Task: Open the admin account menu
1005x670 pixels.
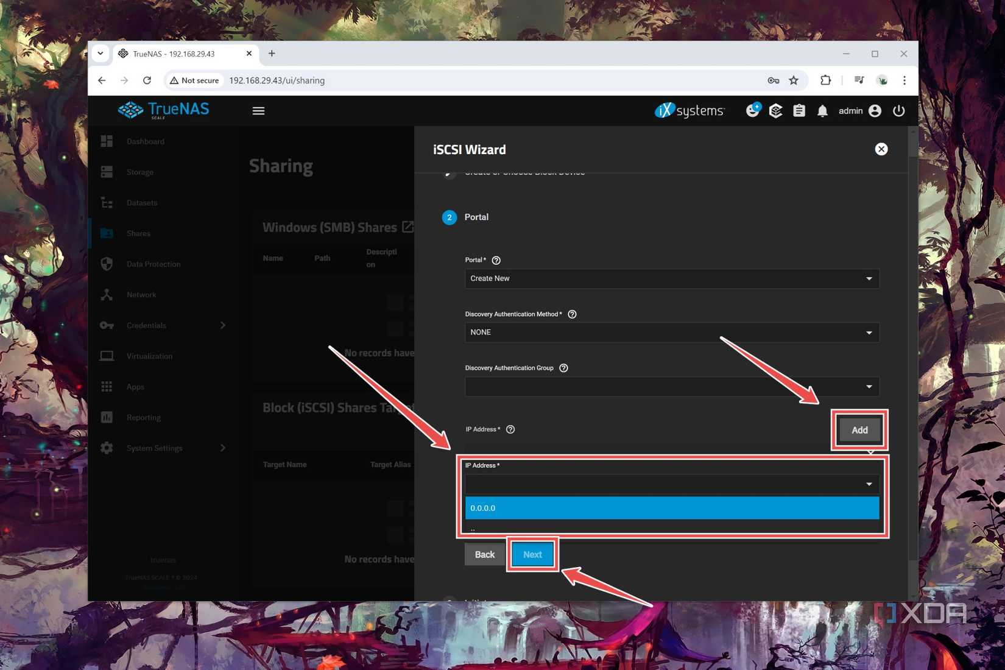Action: 859,111
